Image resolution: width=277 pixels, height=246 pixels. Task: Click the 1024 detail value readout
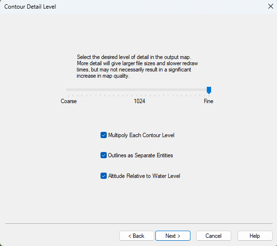click(139, 101)
